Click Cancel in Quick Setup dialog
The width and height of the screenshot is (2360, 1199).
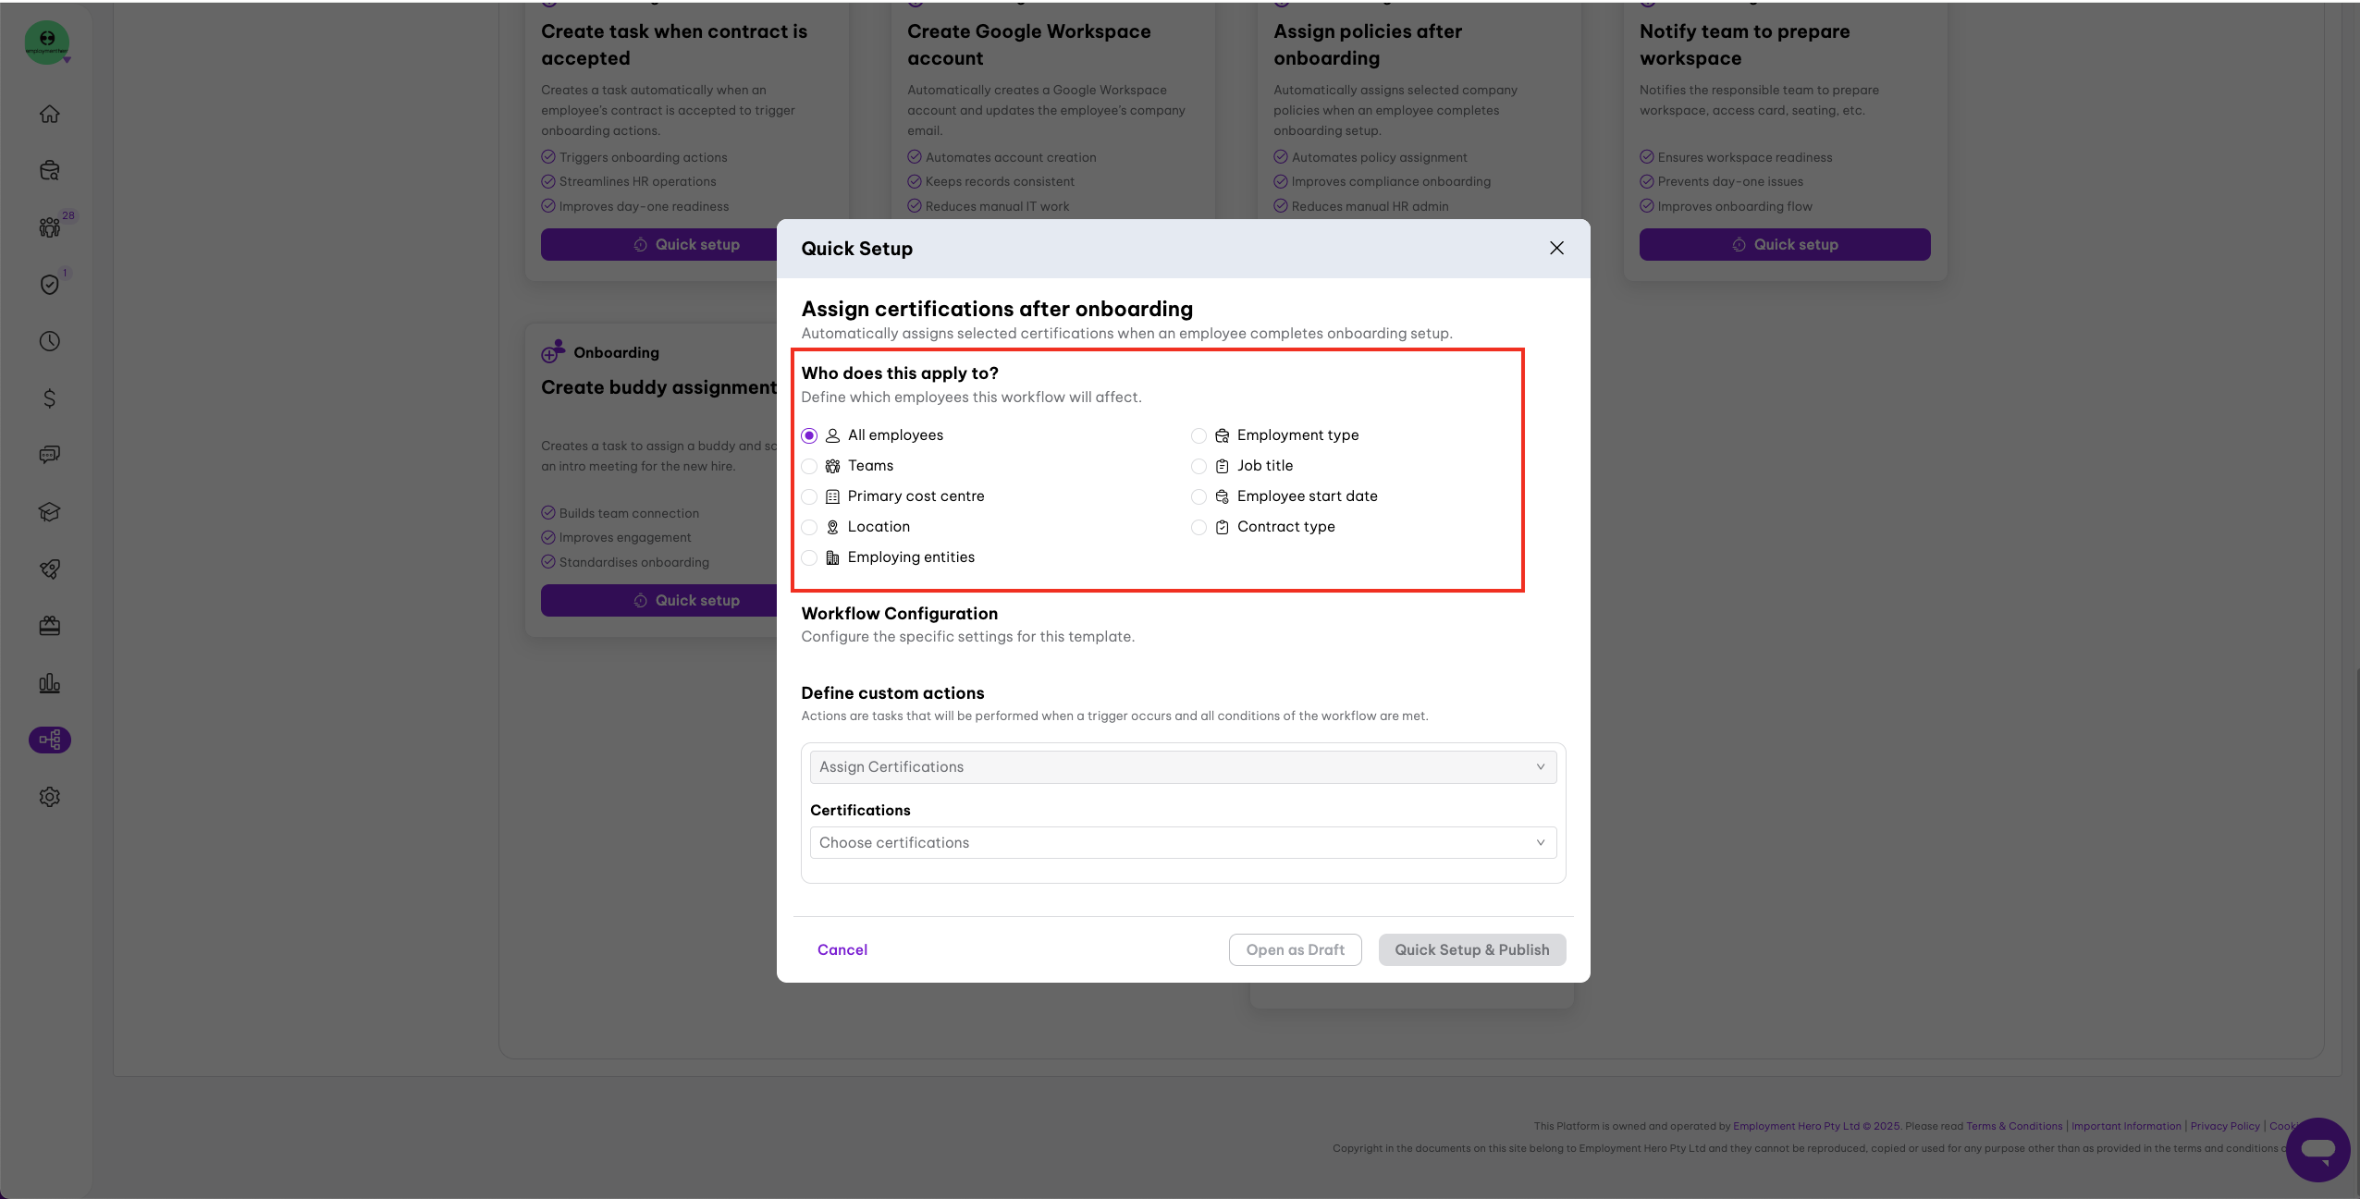coord(842,949)
